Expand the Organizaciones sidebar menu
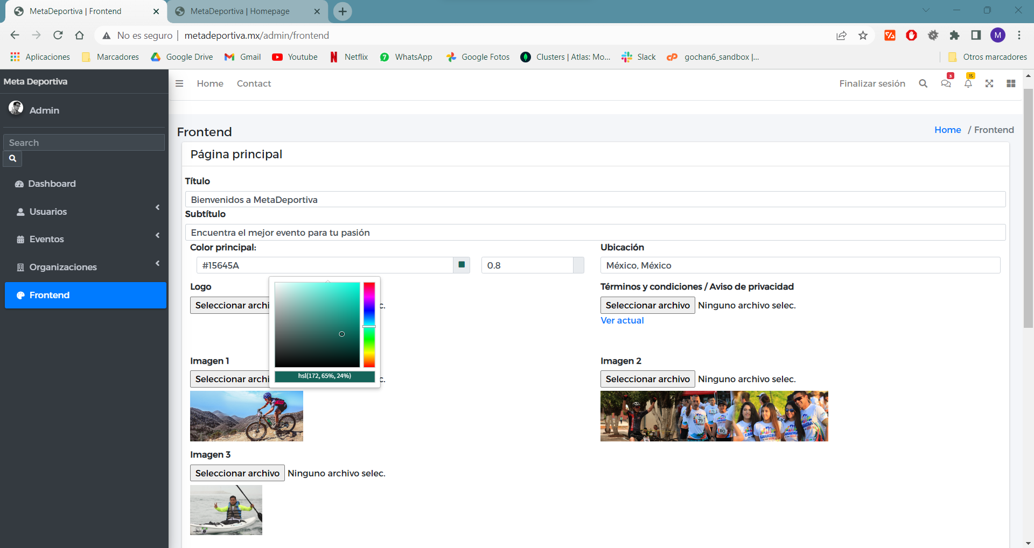Viewport: 1034px width, 548px height. (86, 267)
